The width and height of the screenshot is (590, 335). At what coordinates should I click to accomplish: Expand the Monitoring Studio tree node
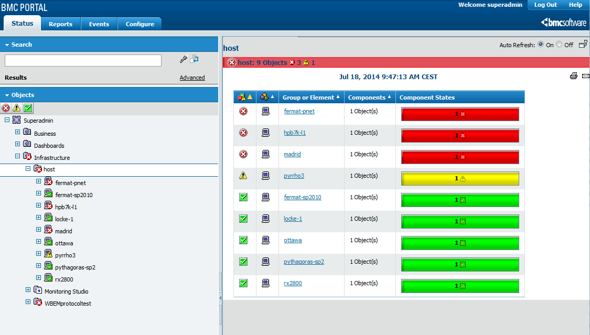(x=28, y=290)
